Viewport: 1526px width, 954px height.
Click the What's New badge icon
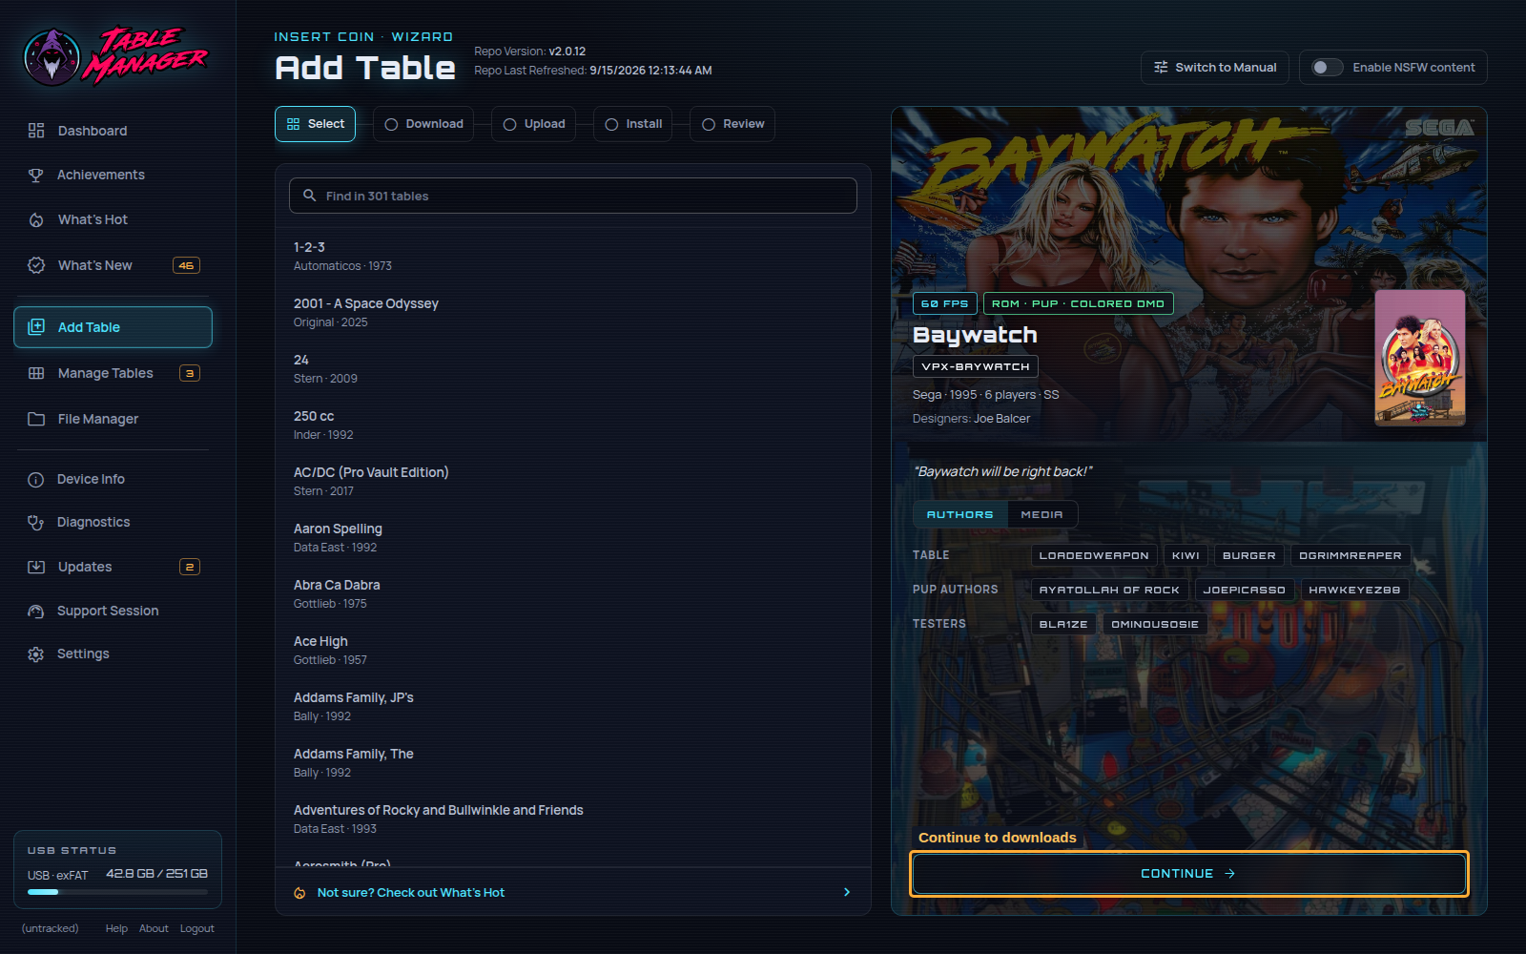tap(36, 265)
